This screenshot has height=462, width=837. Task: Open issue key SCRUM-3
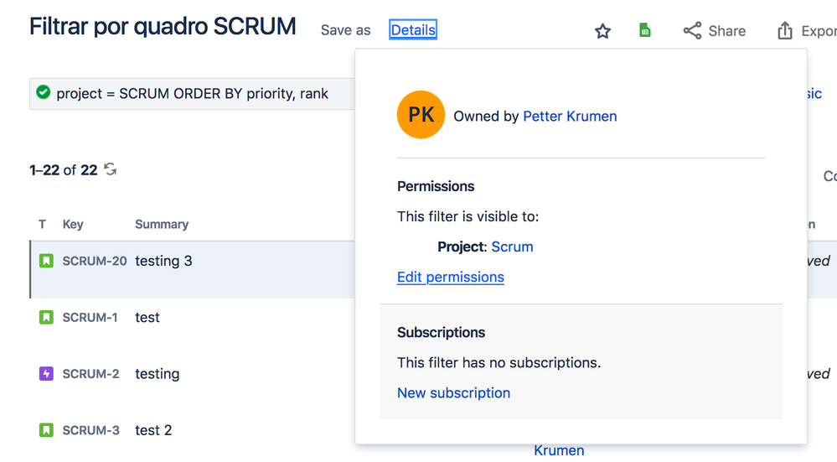pyautogui.click(x=90, y=431)
